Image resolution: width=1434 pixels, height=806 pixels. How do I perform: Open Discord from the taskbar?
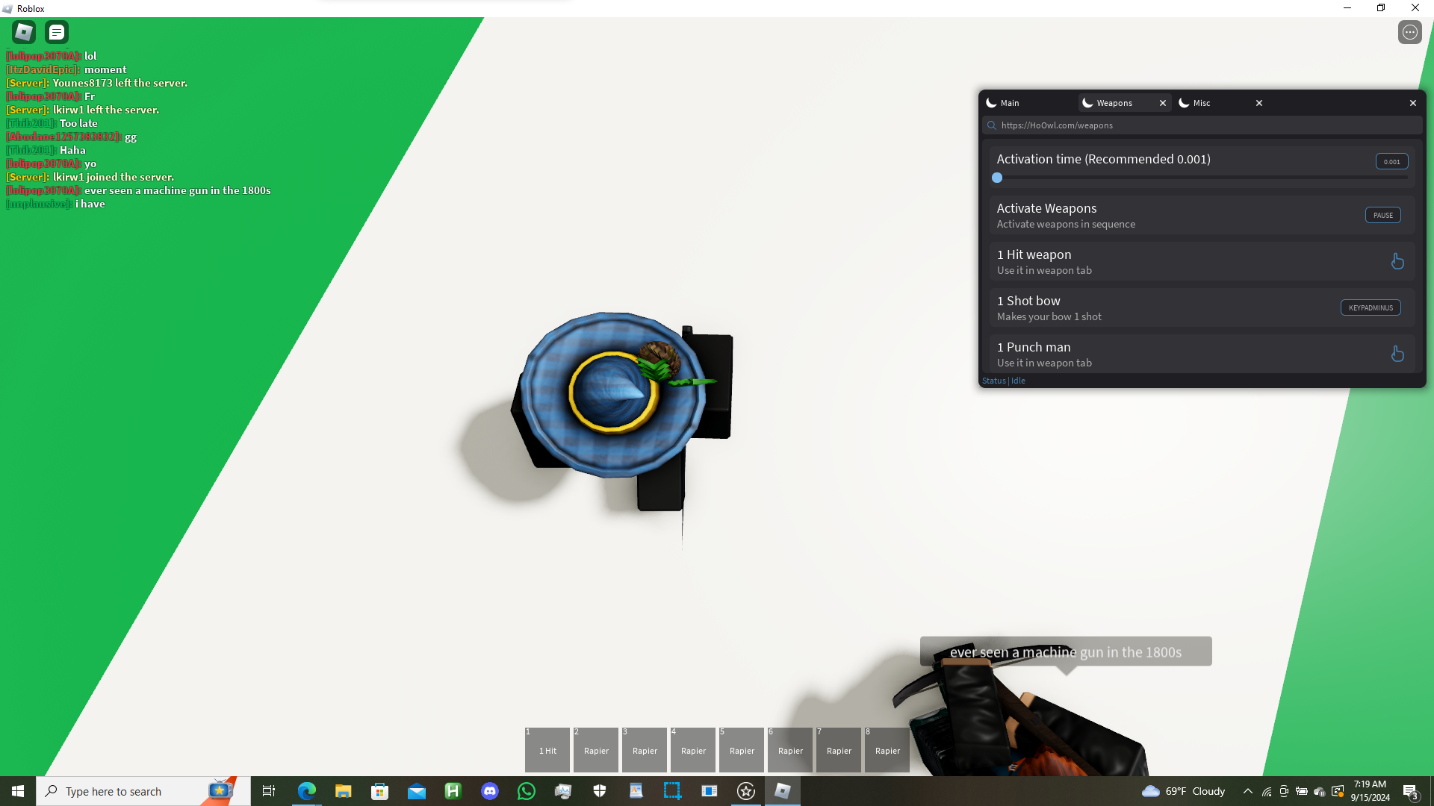490,791
